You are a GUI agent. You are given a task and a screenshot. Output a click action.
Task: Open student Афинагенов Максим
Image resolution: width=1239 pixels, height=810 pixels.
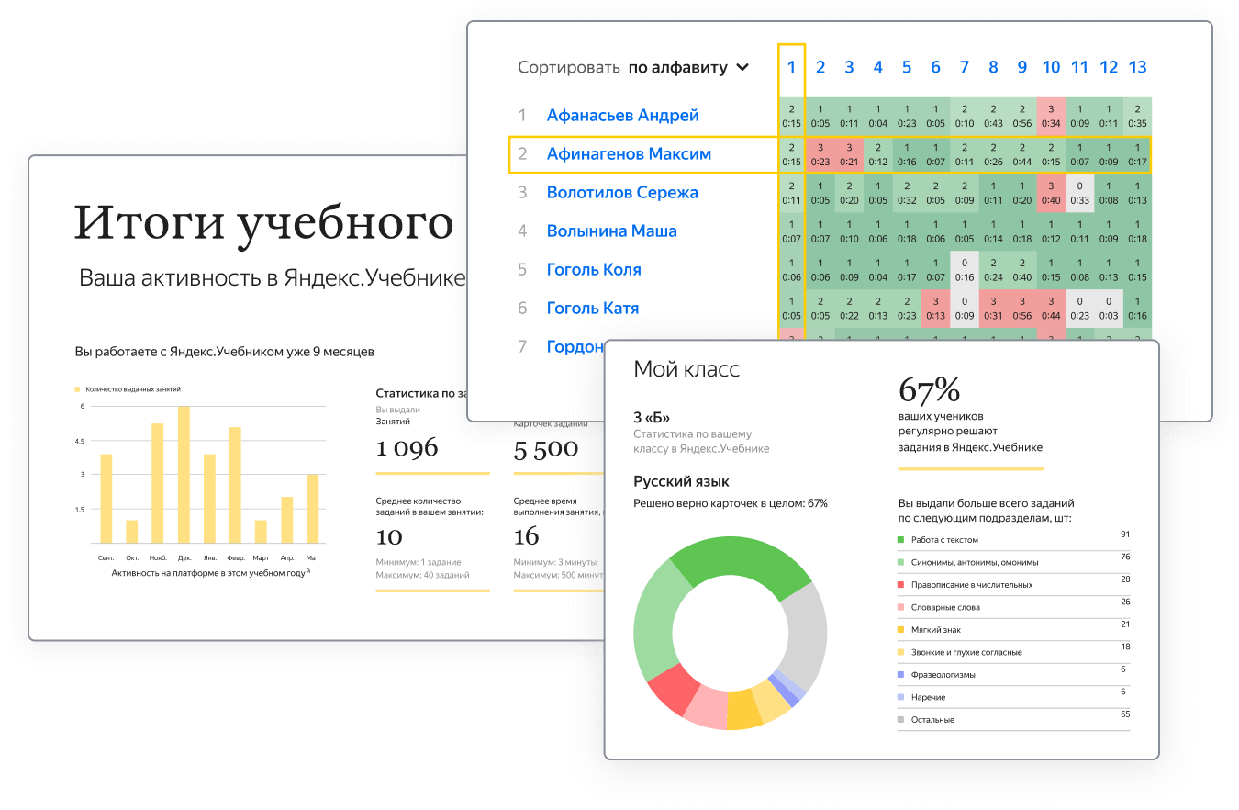[629, 153]
